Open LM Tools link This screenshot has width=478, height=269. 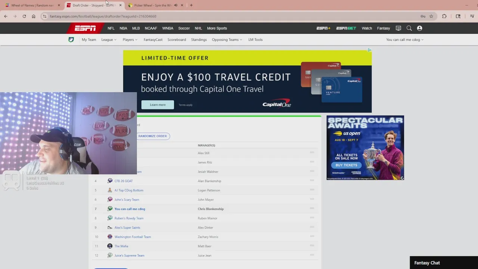click(x=255, y=40)
